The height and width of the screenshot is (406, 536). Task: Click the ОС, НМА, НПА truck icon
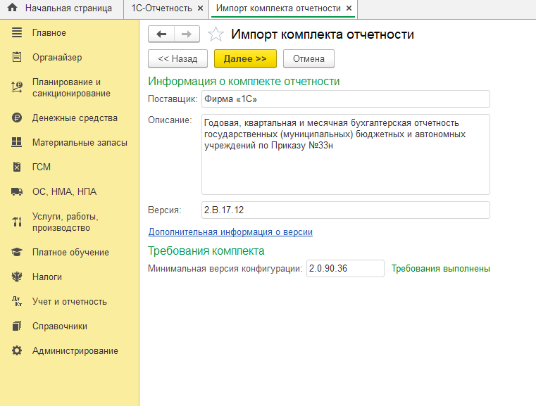pyautogui.click(x=17, y=191)
